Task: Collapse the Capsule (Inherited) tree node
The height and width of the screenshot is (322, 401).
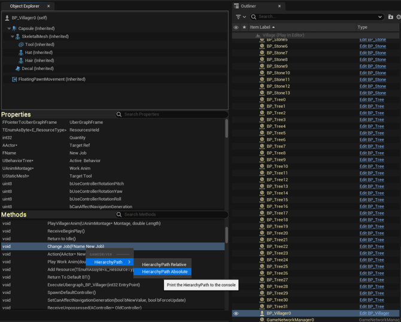Action: tap(9, 28)
